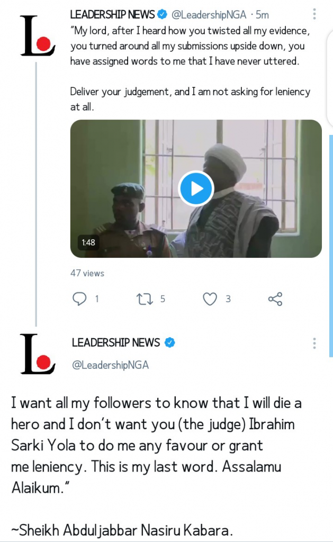This screenshot has height=542, width=333.
Task: Click the 1:48 video duration badge
Action: pos(88,242)
